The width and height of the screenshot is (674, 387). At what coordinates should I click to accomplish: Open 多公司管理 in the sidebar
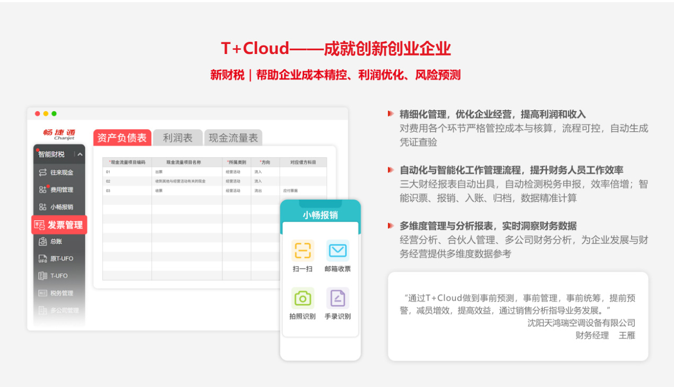58,310
